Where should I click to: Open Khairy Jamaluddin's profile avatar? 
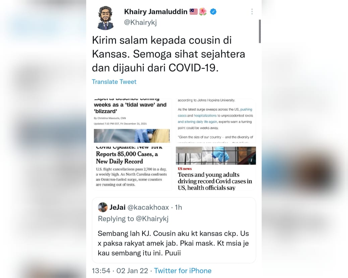[x=105, y=18]
